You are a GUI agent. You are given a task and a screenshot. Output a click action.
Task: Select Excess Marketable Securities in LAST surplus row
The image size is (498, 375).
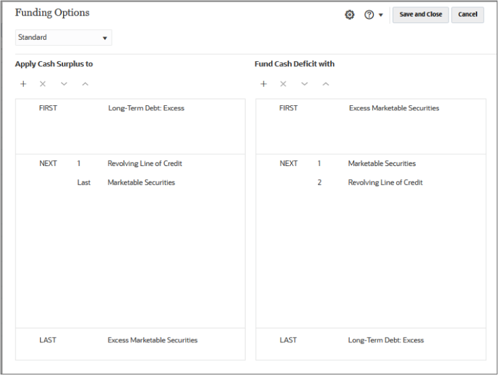pyautogui.click(x=153, y=340)
